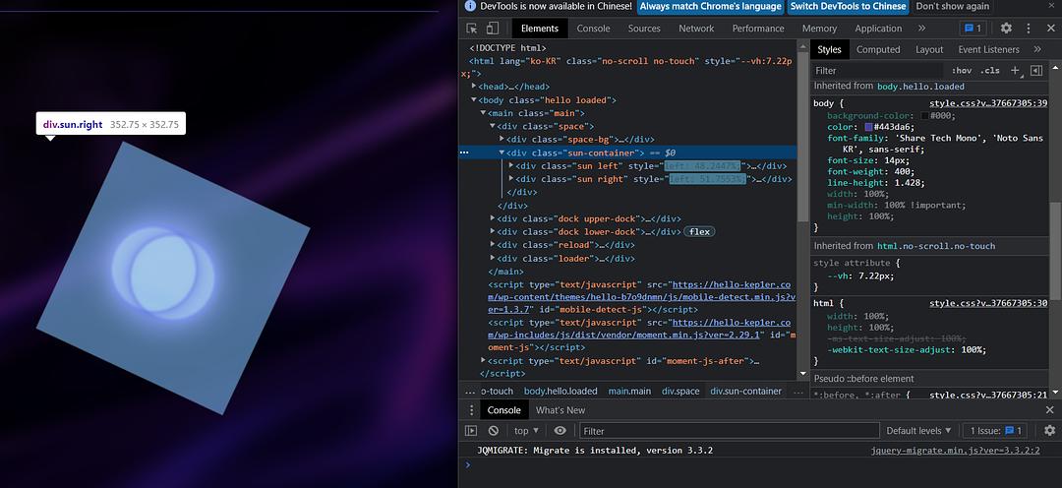Screen dimensions: 1062x488
Task: Click the body color #443da6 swatch
Action: click(x=869, y=127)
